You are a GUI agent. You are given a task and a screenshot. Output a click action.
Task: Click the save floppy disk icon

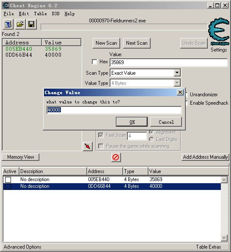[31, 24]
